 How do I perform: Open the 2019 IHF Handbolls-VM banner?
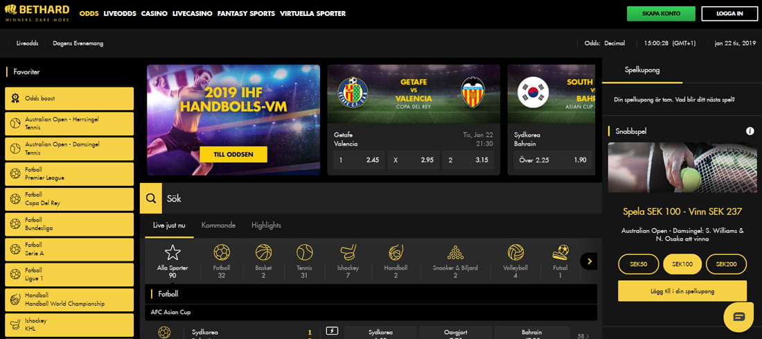[233, 120]
